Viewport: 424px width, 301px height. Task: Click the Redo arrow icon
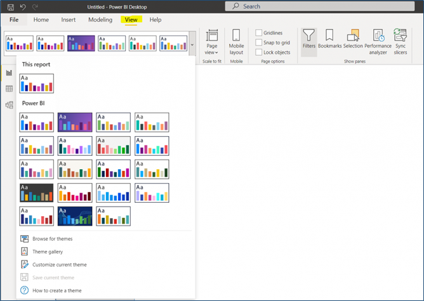coord(35,7)
